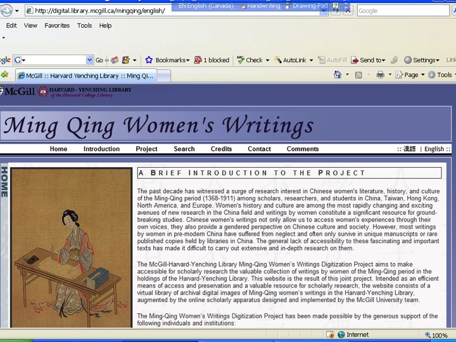Click the Internet security zone globe icon

pos(341,335)
